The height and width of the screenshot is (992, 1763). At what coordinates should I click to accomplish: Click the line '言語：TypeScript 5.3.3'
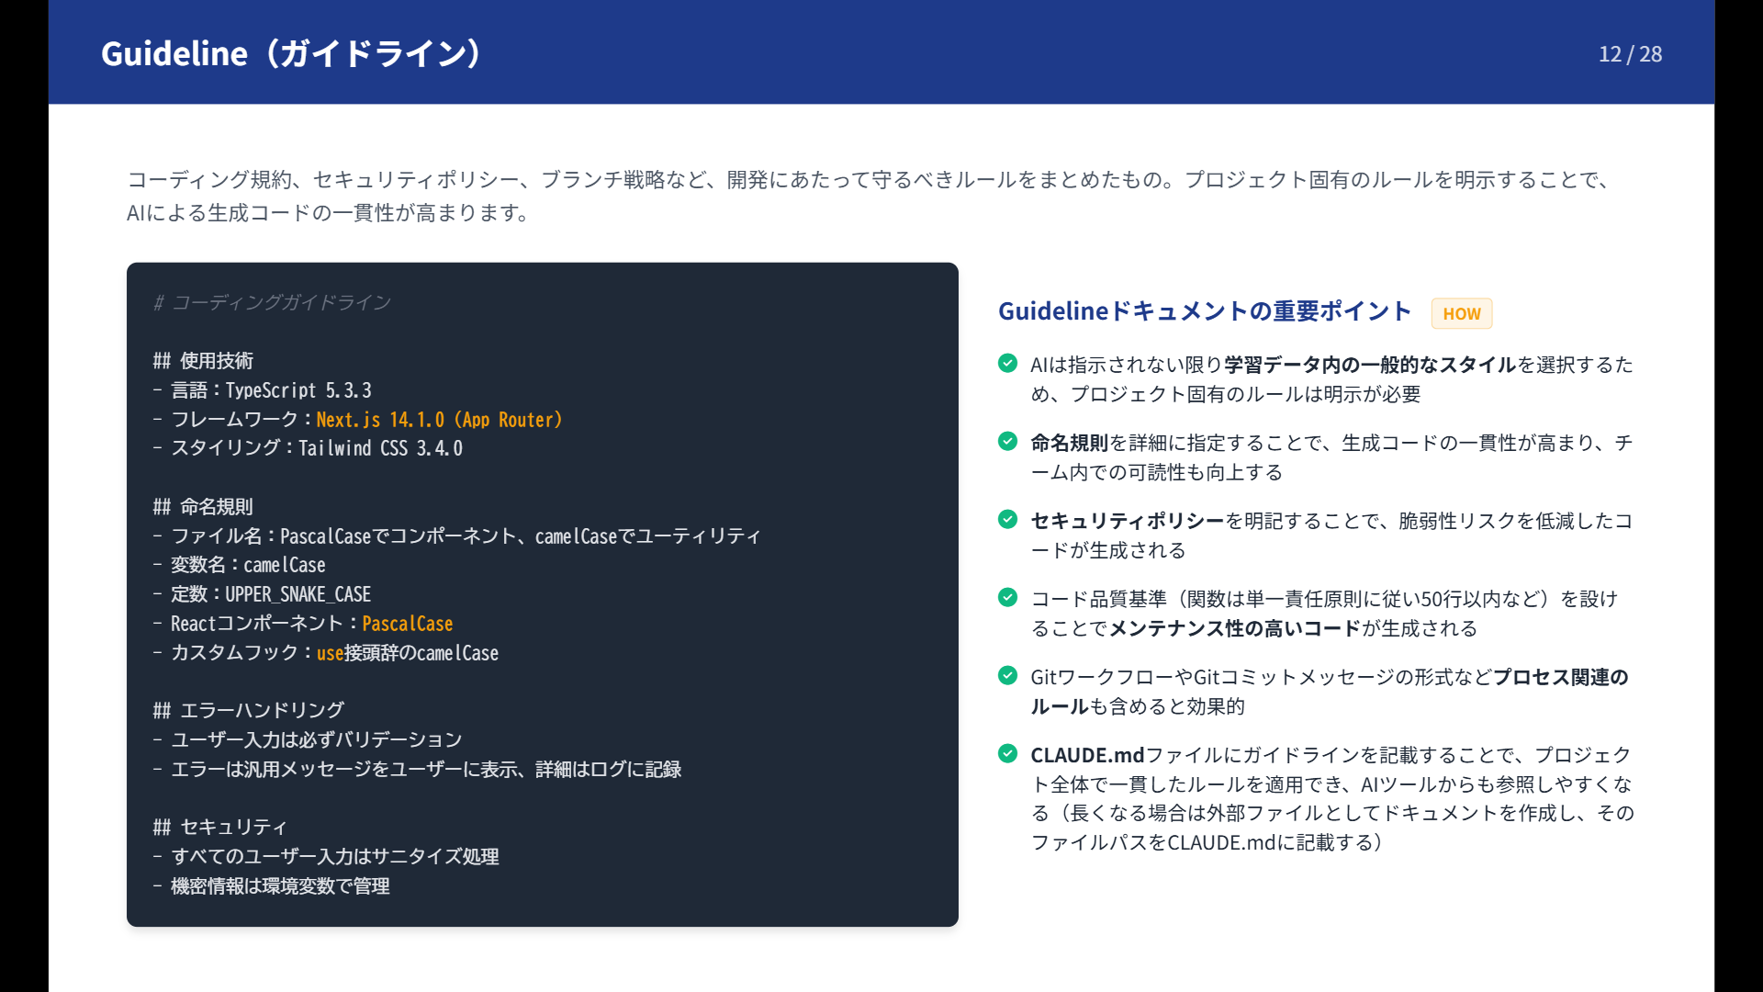point(263,390)
